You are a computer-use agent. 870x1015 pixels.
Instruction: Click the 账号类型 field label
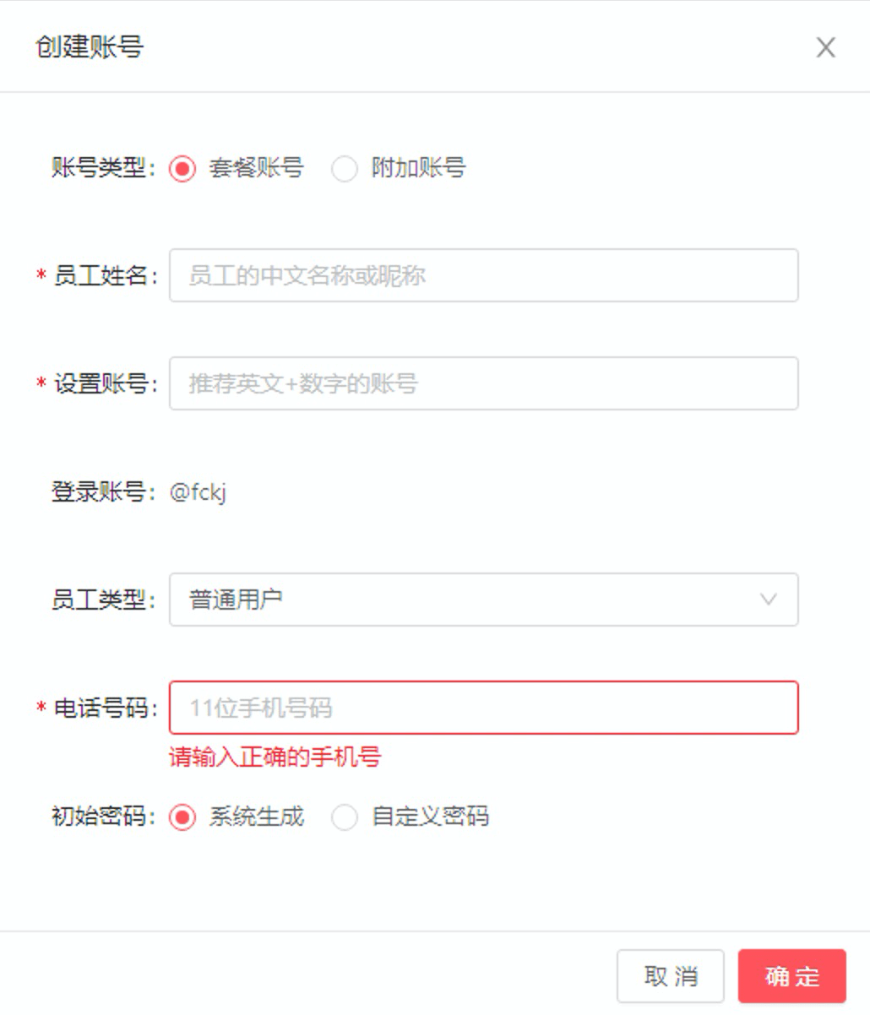click(105, 168)
